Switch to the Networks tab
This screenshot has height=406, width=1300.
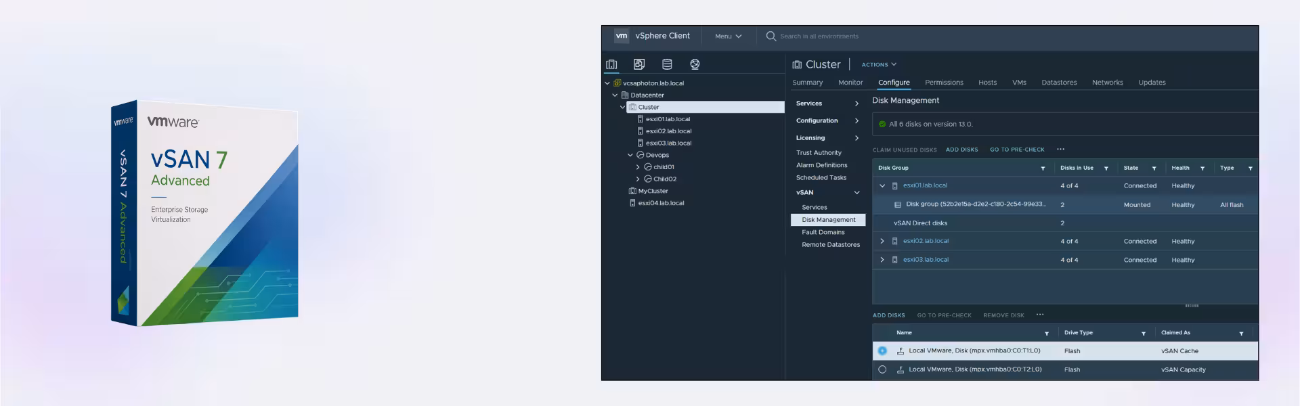(1107, 83)
